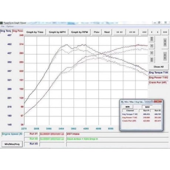
Task: Click the 'MST Intake' description field
Action: 118,134
